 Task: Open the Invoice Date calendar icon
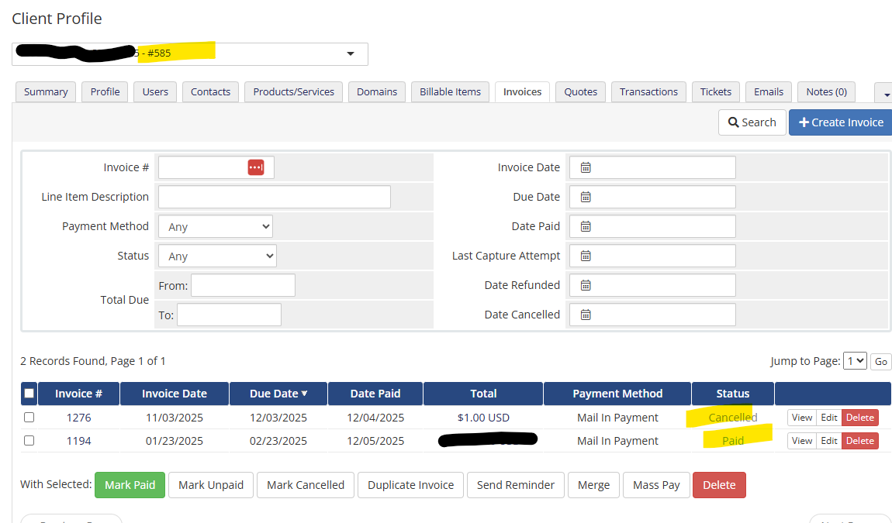[x=586, y=167]
